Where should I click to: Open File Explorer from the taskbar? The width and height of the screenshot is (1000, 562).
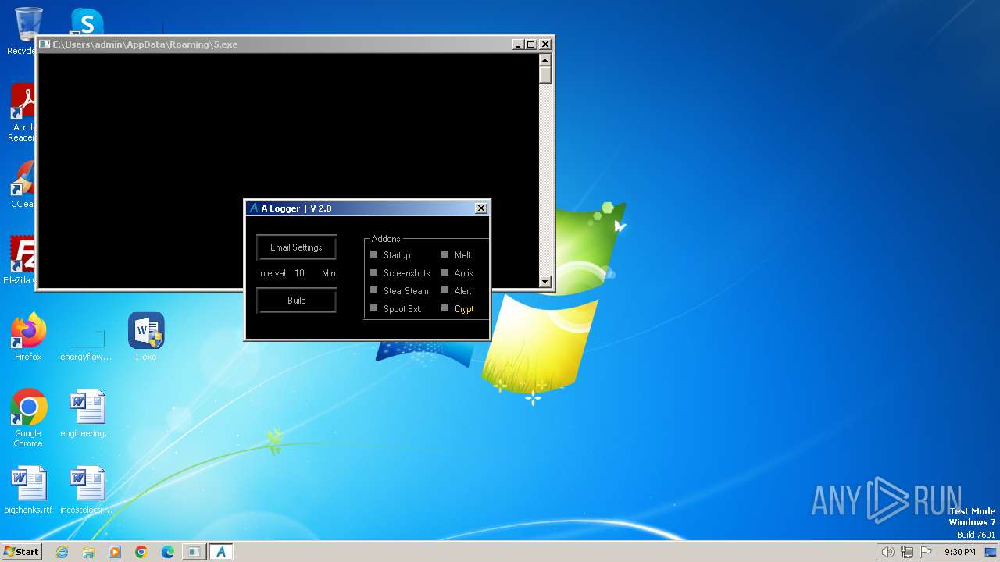click(x=88, y=552)
